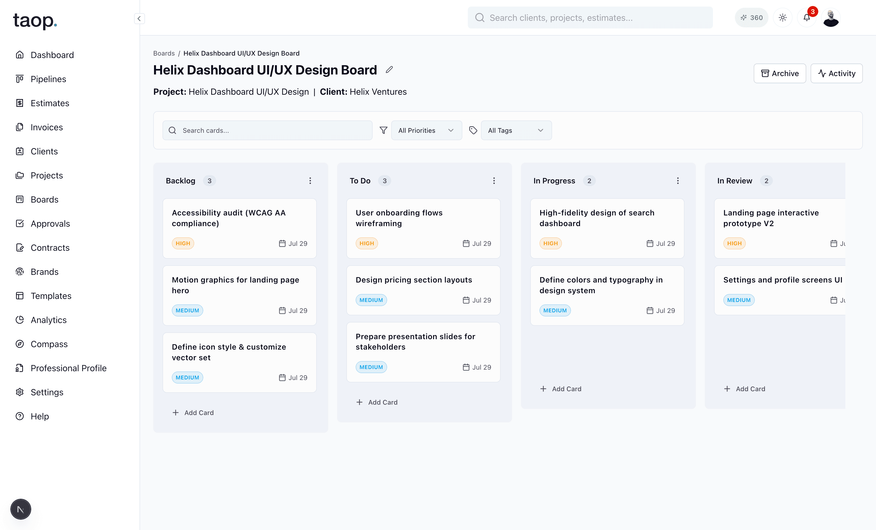The height and width of the screenshot is (530, 876).
Task: Click the 360 credits badge
Action: (x=751, y=18)
